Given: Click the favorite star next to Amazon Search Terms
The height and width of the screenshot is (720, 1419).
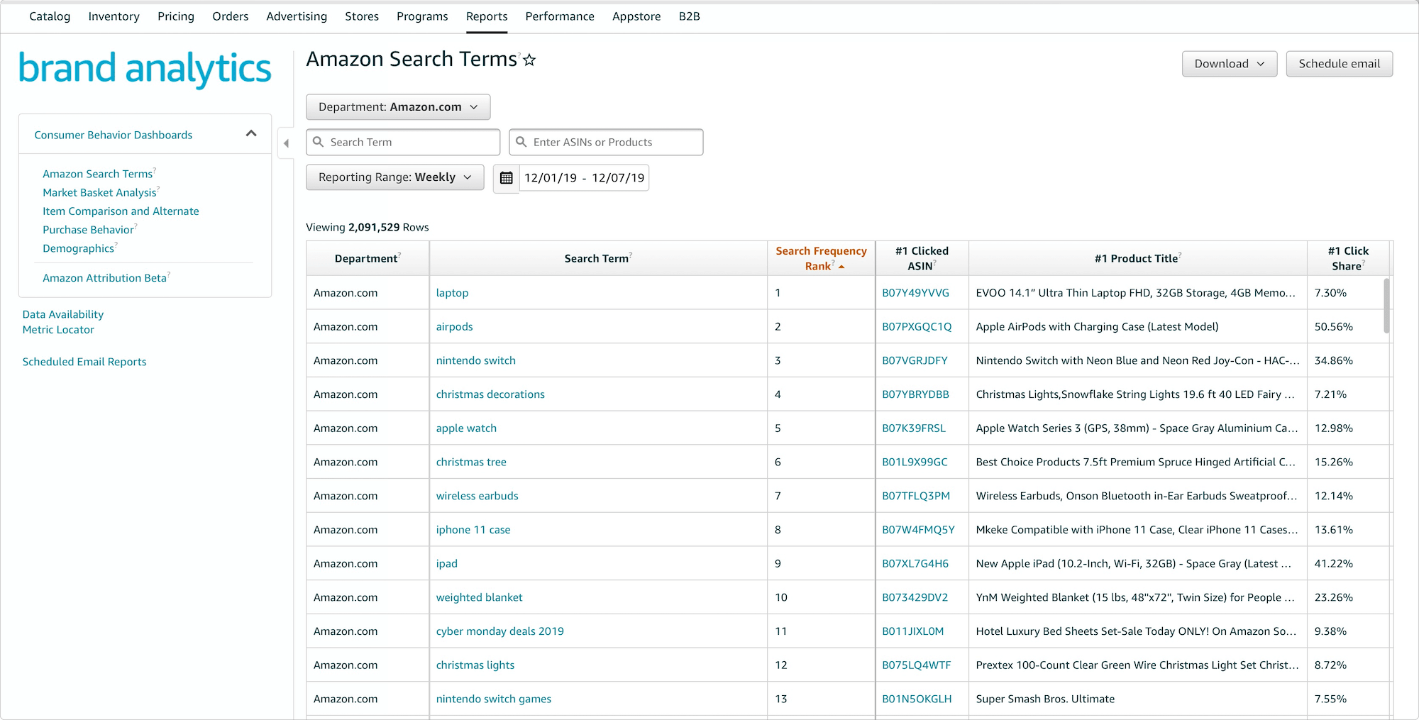Looking at the screenshot, I should coord(529,60).
